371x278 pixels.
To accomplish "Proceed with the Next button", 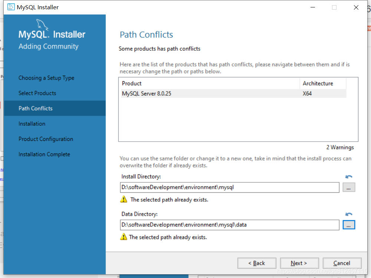I will click(x=299, y=263).
